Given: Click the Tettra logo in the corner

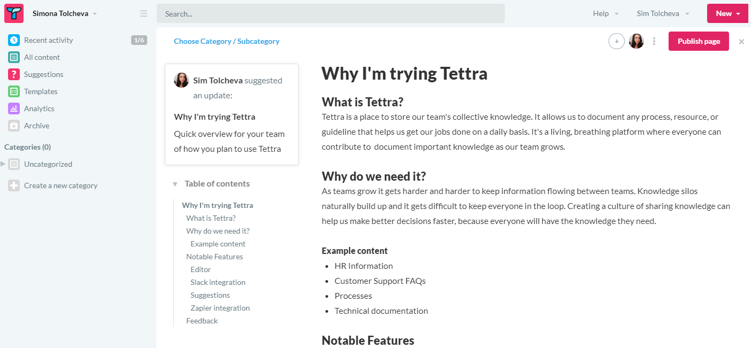Looking at the screenshot, I should point(13,13).
